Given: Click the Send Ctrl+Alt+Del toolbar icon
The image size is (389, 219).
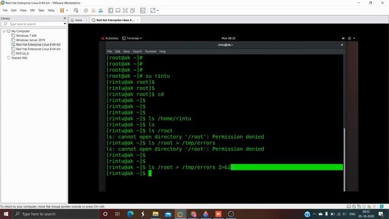Looking at the screenshot, I should (x=76, y=10).
